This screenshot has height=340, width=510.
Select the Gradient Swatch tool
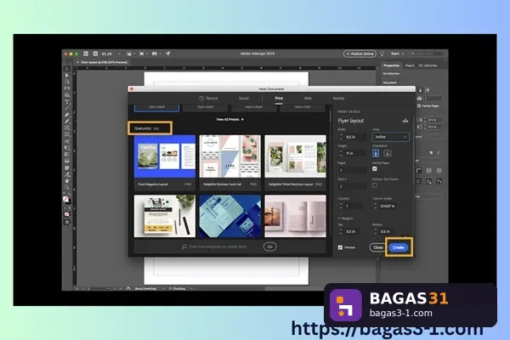67,155
